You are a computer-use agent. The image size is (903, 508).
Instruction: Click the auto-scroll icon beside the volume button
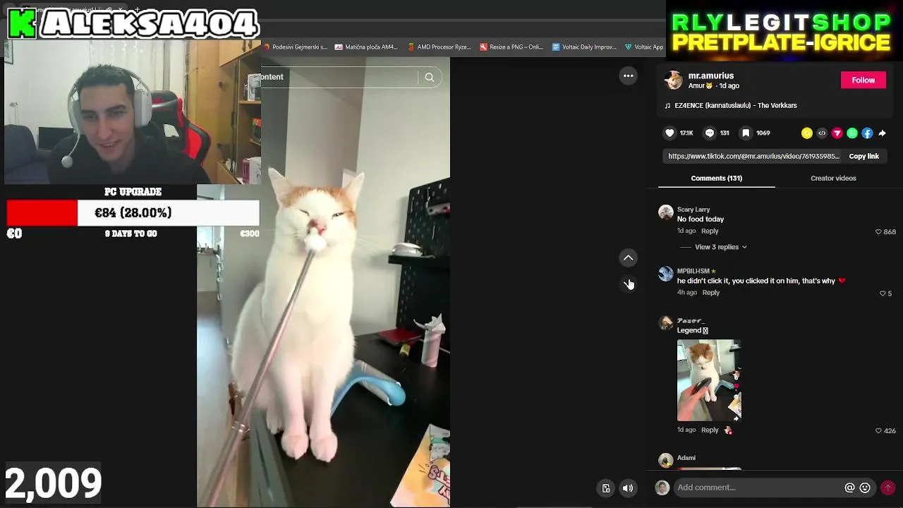606,488
